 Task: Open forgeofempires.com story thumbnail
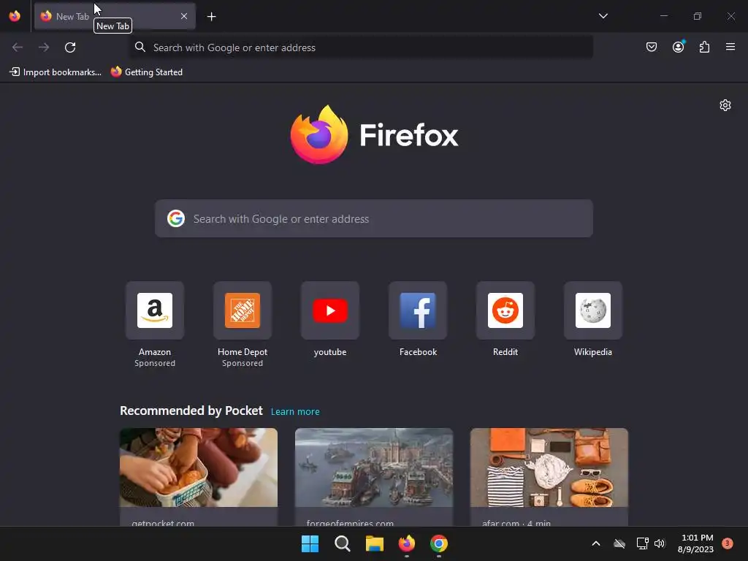click(374, 467)
